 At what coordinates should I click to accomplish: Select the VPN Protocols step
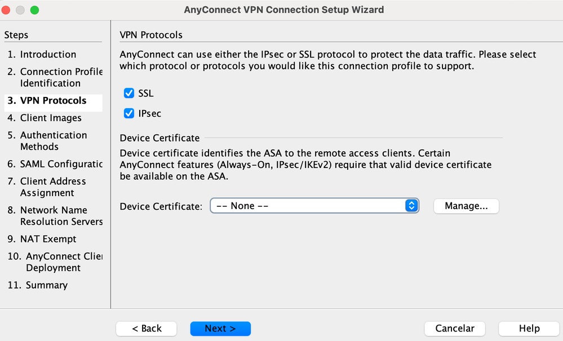[53, 101]
